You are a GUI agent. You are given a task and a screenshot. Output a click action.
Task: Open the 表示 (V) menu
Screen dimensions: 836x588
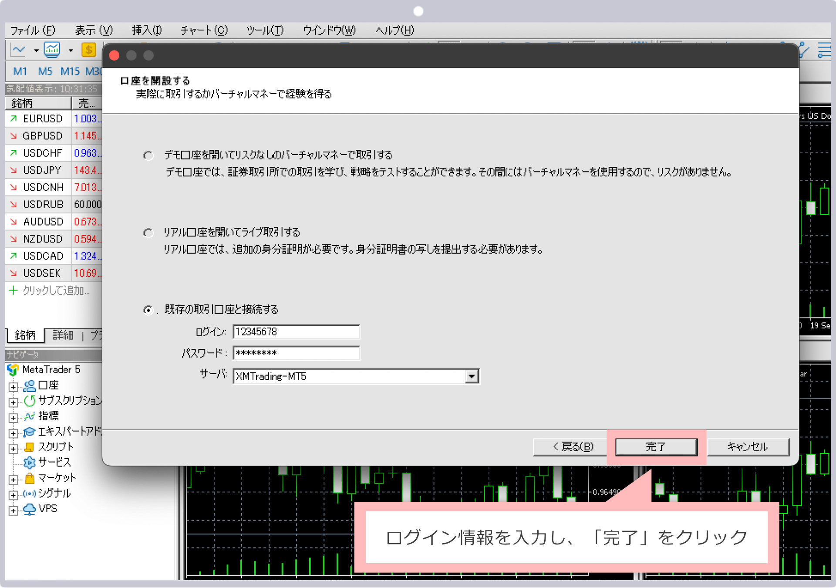[x=94, y=30]
